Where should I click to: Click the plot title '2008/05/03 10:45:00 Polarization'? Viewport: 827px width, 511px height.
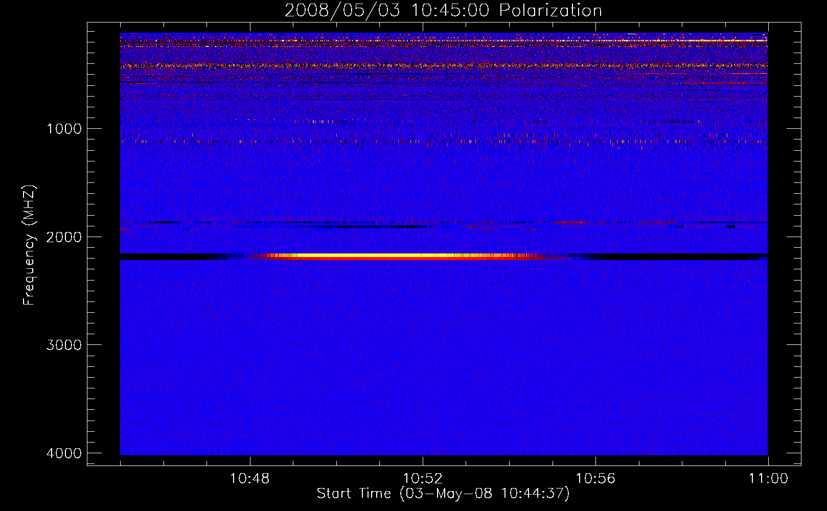tap(443, 10)
